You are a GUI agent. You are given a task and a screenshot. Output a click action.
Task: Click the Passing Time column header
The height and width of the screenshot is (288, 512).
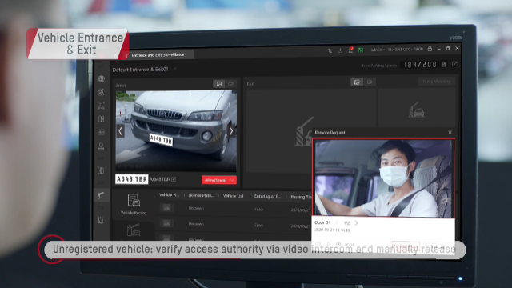point(301,197)
